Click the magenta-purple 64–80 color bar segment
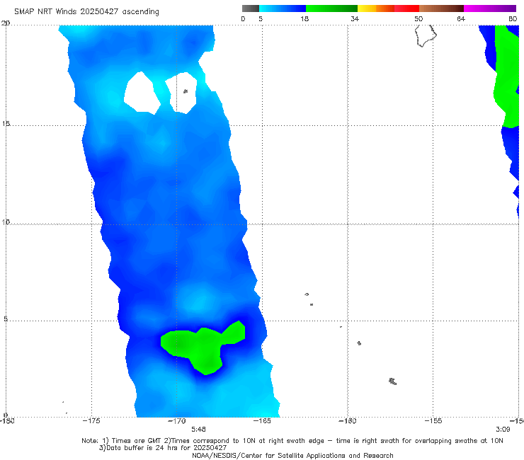 pyautogui.click(x=490, y=8)
